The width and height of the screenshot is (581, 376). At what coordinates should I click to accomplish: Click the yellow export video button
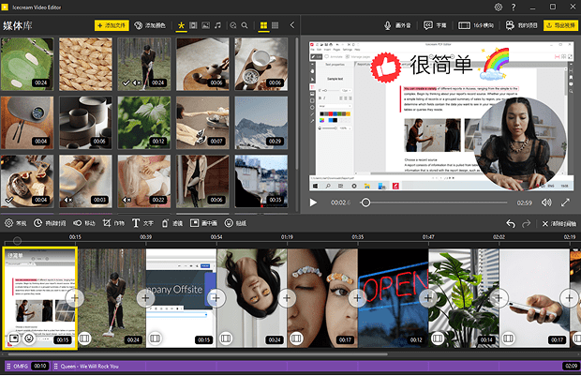point(560,25)
